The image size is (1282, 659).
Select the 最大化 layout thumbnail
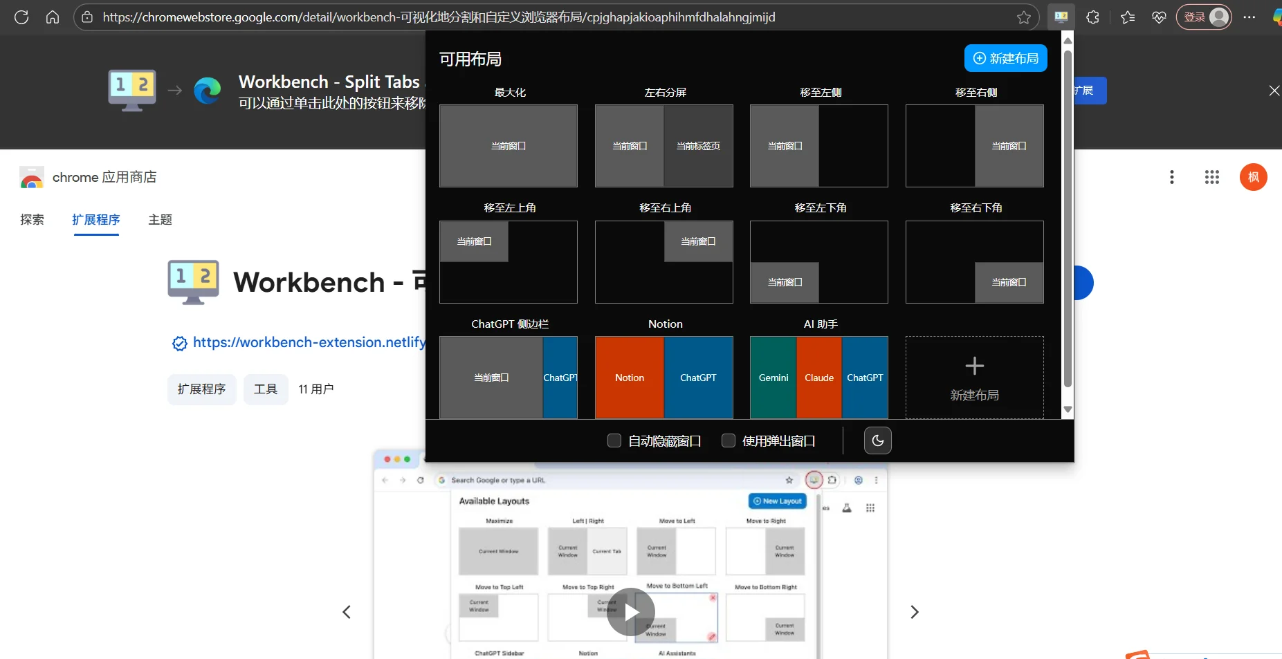pyautogui.click(x=509, y=146)
